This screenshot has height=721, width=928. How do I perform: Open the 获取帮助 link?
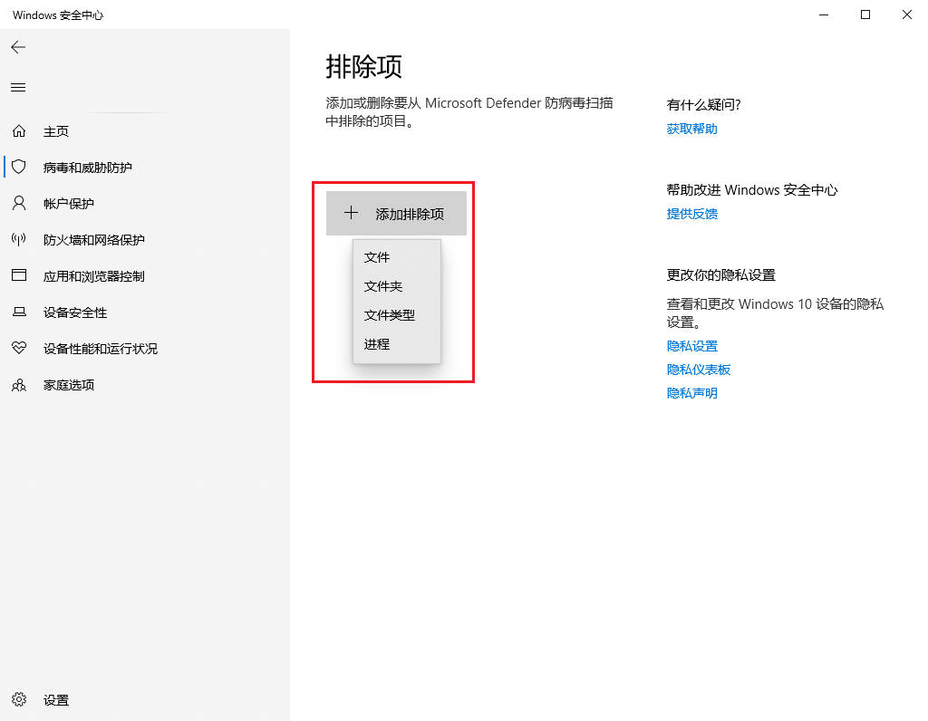(x=691, y=129)
